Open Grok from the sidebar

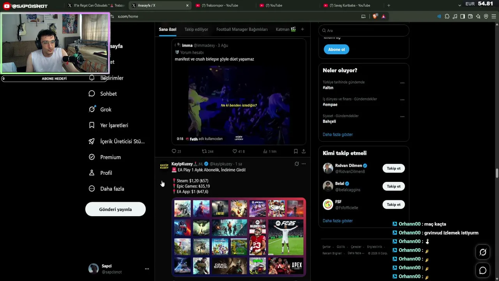(x=100, y=110)
